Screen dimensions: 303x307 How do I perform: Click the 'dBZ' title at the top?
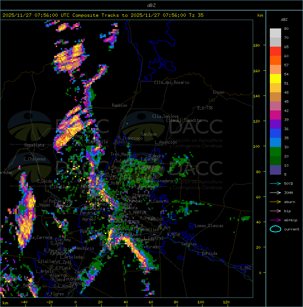coord(151,5)
